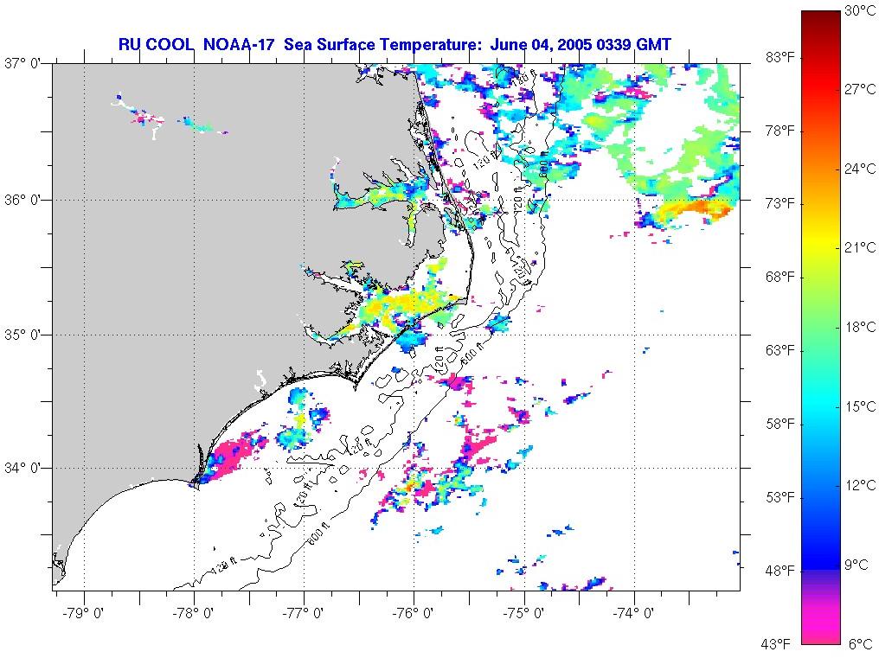Click the 34° 0' latitude label
The height and width of the screenshot is (658, 879).
pos(23,468)
